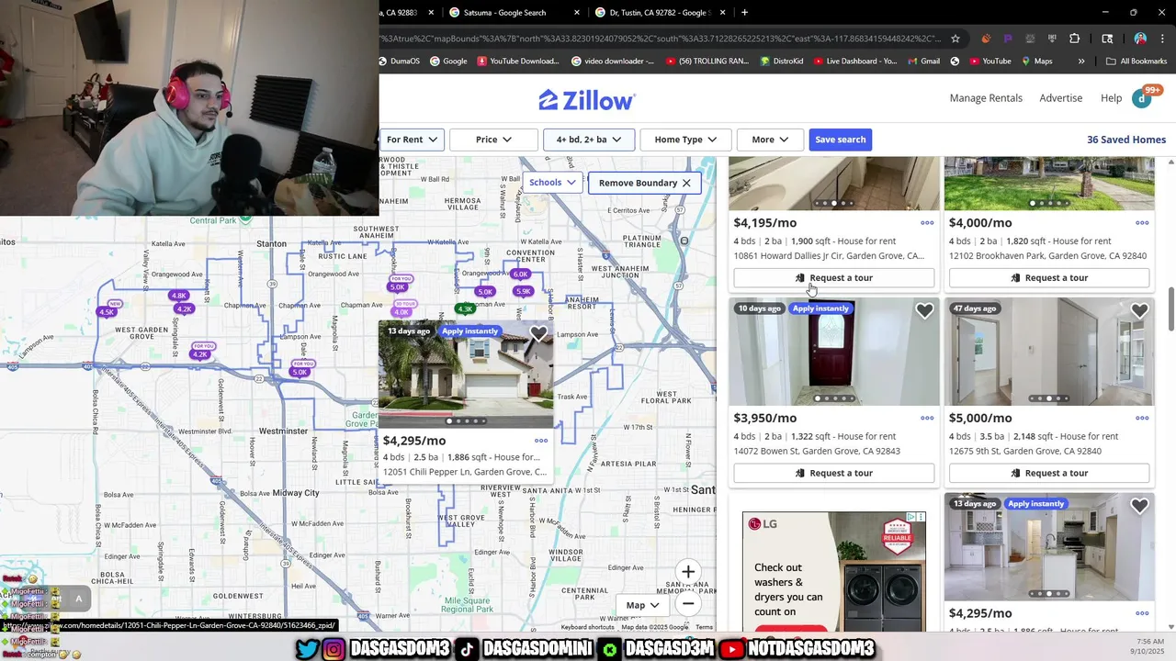Expand the More filters dropdown
This screenshot has width=1176, height=661.
click(770, 140)
